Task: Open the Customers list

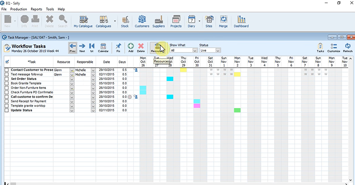Action: click(142, 22)
